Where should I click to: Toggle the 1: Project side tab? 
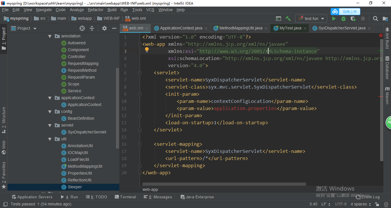tap(4, 39)
